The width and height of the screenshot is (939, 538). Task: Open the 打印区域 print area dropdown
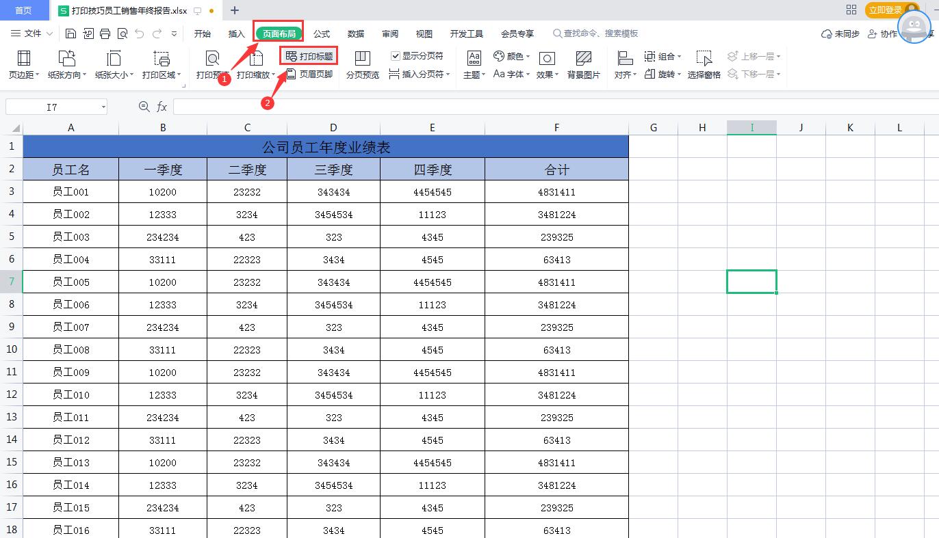(162, 65)
